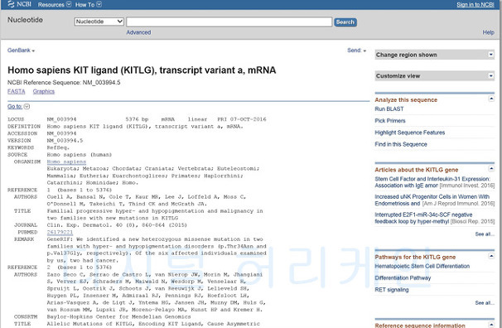Open the How To menu

[89, 4]
